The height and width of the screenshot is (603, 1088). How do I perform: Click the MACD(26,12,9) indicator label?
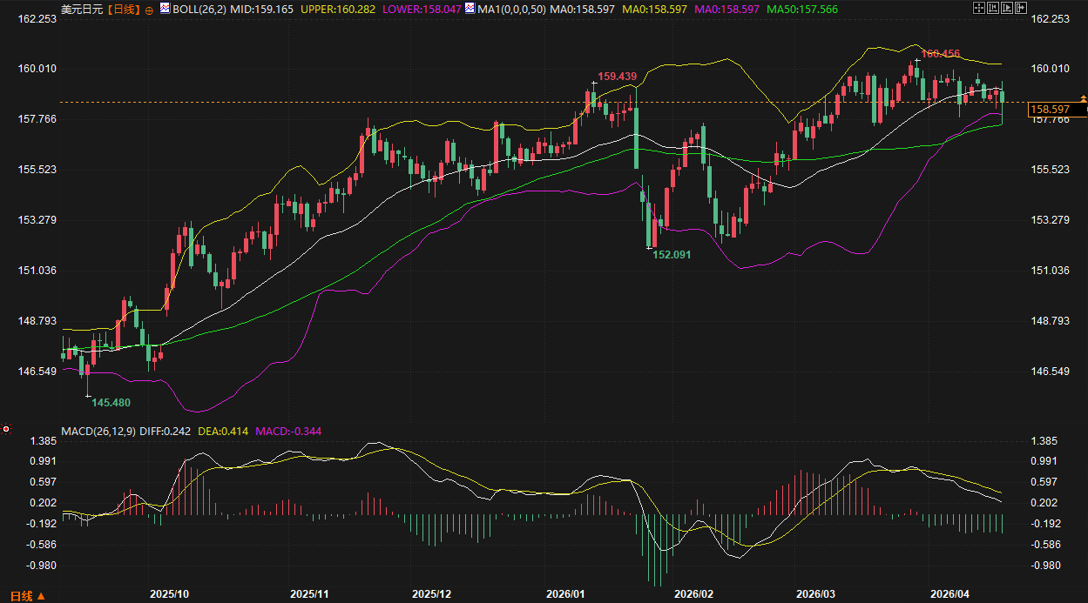pyautogui.click(x=98, y=431)
